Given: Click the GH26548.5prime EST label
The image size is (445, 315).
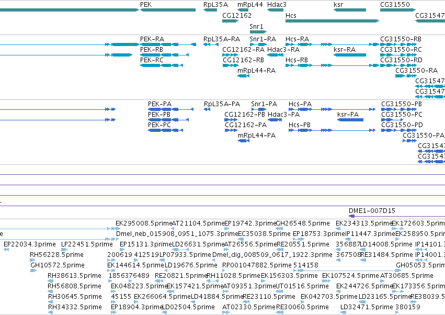Looking at the screenshot, I should [303, 223].
